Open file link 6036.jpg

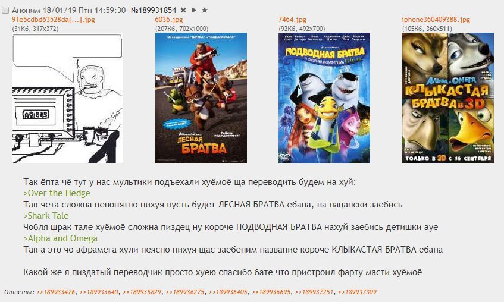[169, 20]
